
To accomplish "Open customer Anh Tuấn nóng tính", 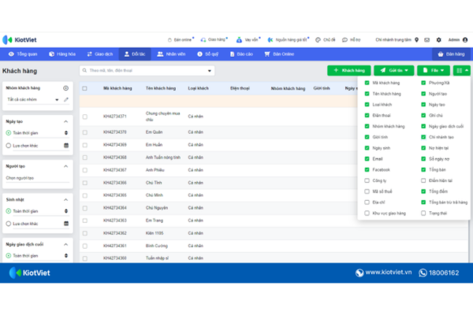I will click(163, 157).
